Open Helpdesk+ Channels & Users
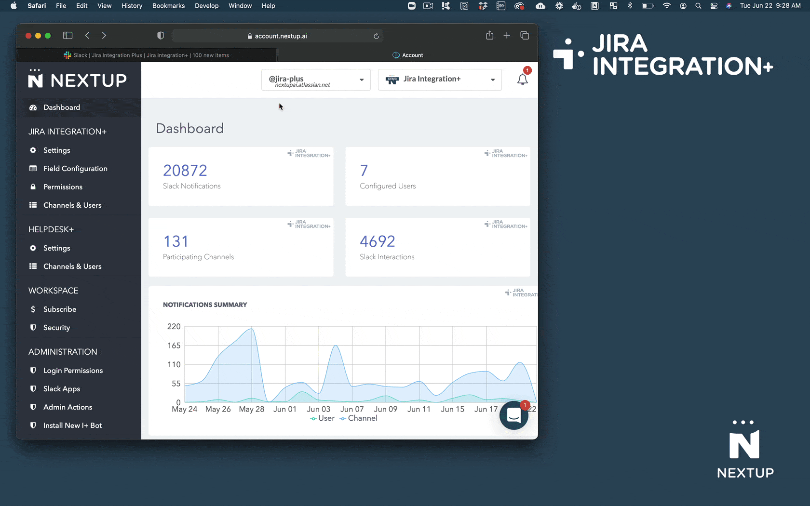The width and height of the screenshot is (810, 506). coord(72,266)
